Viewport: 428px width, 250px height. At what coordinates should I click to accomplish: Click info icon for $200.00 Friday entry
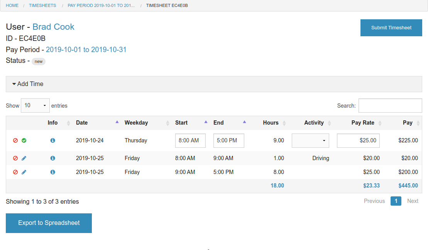pyautogui.click(x=53, y=172)
